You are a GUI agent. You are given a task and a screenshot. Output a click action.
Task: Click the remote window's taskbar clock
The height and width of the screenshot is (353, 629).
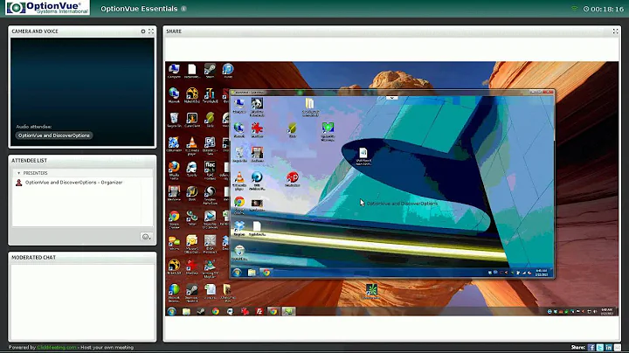tap(542, 273)
